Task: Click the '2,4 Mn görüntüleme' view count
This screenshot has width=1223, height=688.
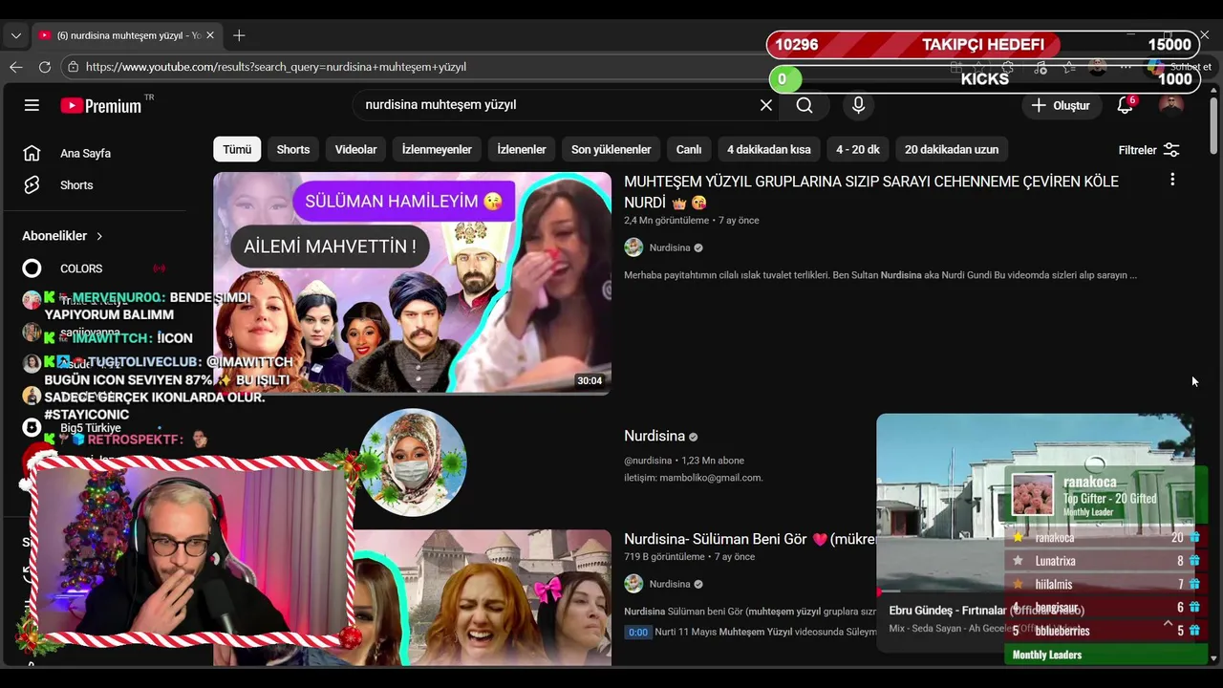Action: point(667,221)
